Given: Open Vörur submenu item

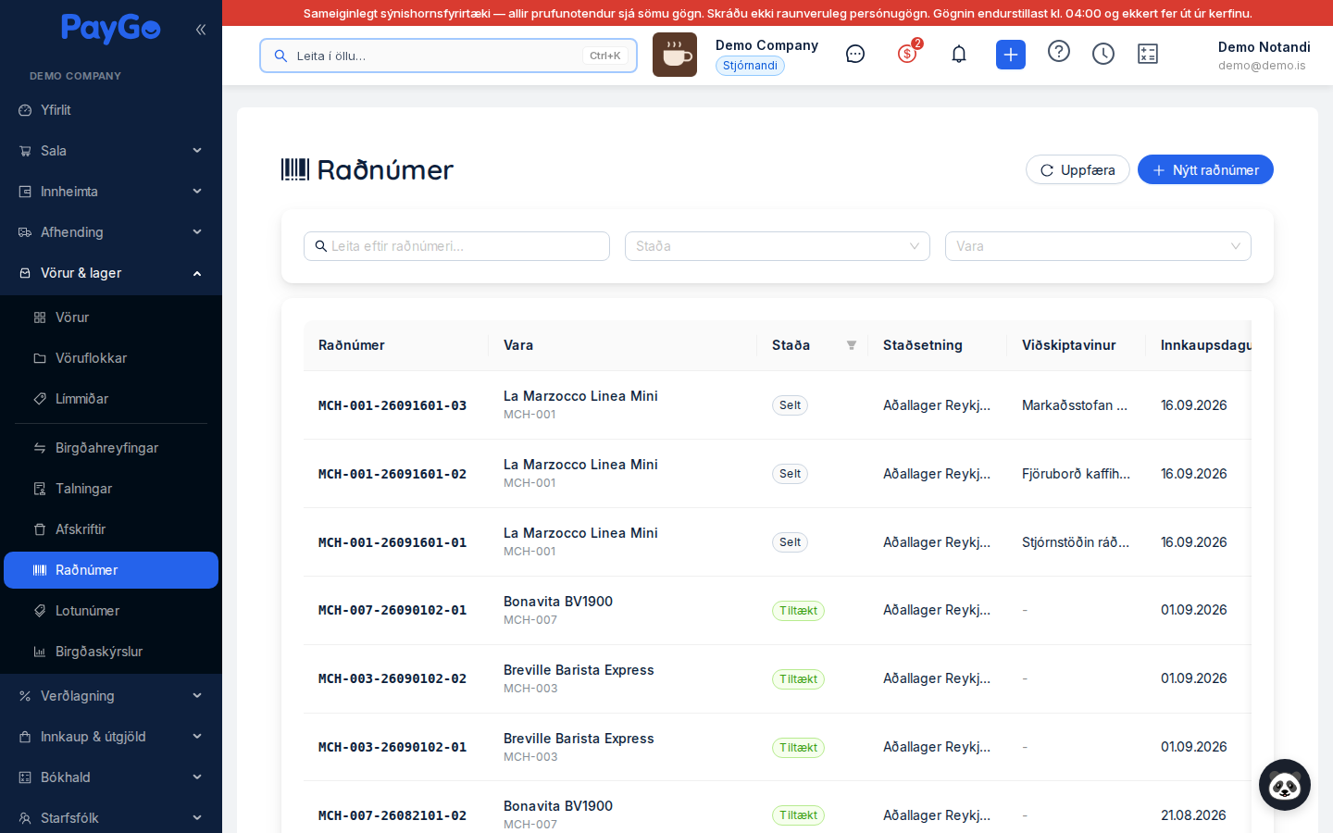Looking at the screenshot, I should coord(111,317).
